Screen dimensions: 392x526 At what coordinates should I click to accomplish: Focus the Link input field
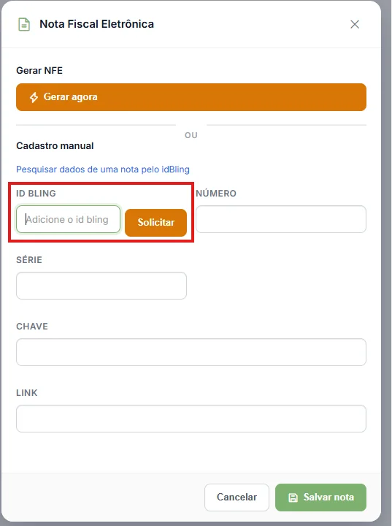pos(191,419)
